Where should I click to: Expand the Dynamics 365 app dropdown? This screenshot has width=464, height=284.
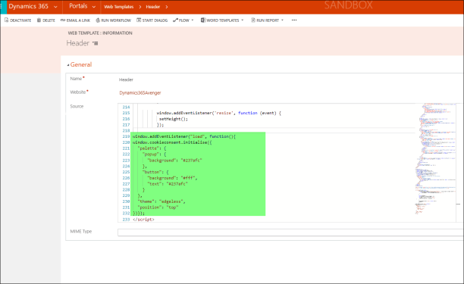(x=55, y=7)
